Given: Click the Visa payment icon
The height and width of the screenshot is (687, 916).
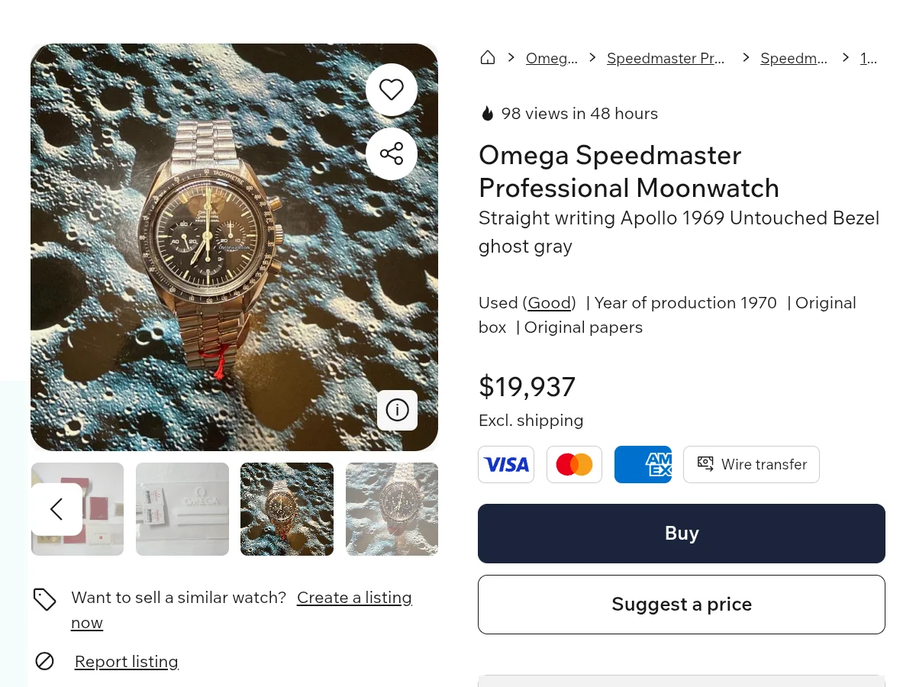Looking at the screenshot, I should tap(506, 464).
